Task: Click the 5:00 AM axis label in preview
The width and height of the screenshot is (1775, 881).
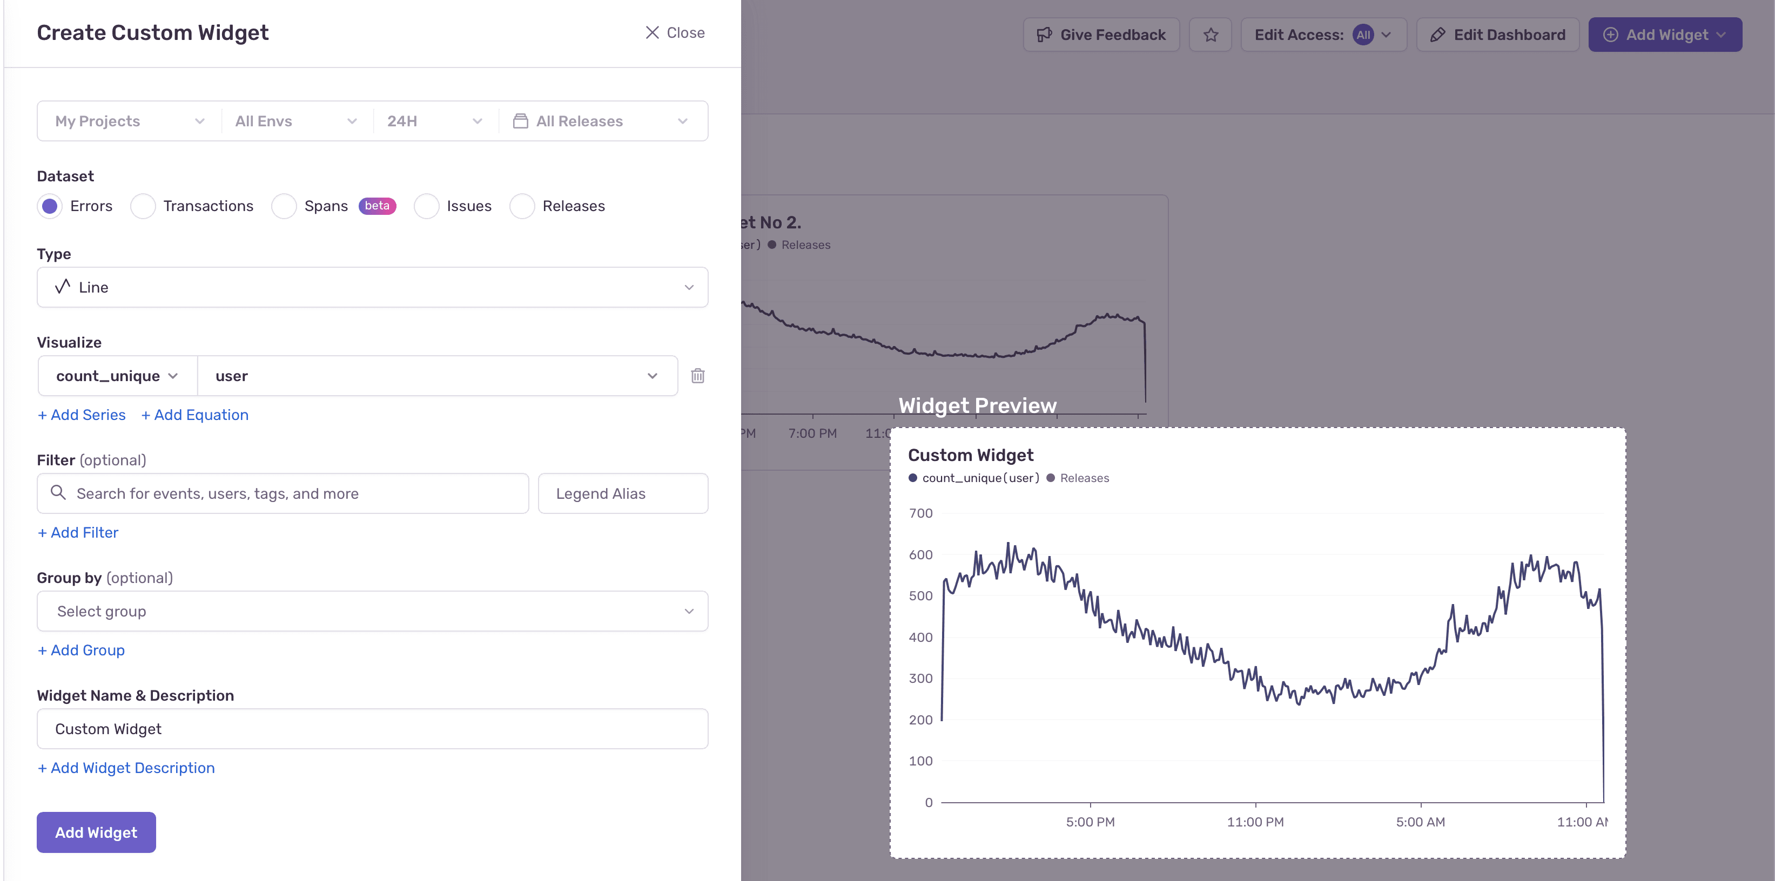Action: [x=1420, y=822]
